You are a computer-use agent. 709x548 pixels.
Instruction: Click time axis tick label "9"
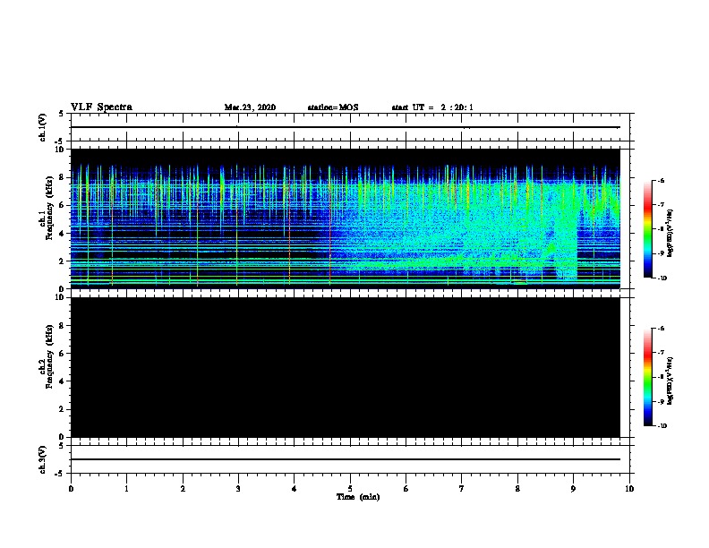(x=573, y=489)
